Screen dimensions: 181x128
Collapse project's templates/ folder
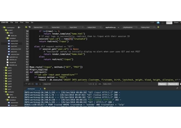5,38
